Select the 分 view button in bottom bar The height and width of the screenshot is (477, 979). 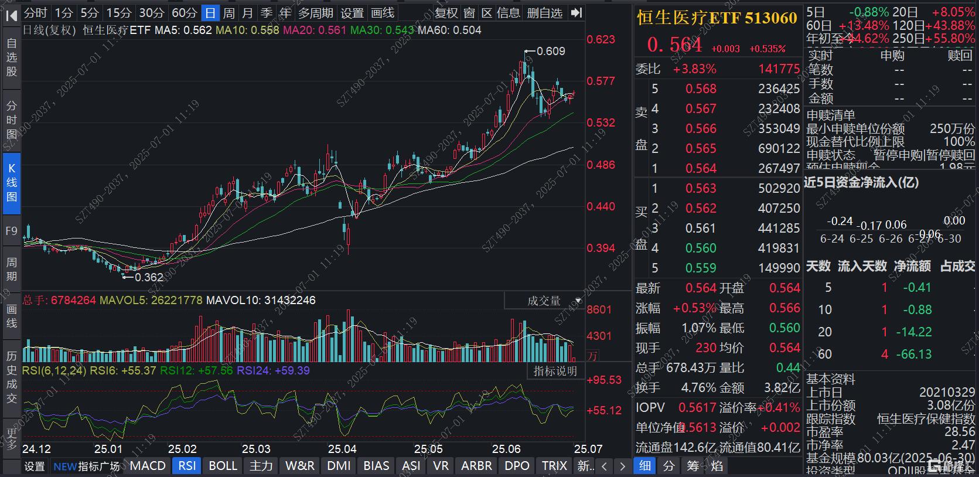[x=668, y=466]
